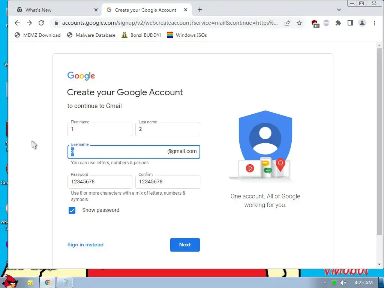The height and width of the screenshot is (288, 384).
Task: Open the taskbar file explorer icon
Action: (x=30, y=283)
